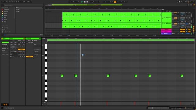Open the Drums browser category
196x110 pixels.
click(x=6, y=30)
